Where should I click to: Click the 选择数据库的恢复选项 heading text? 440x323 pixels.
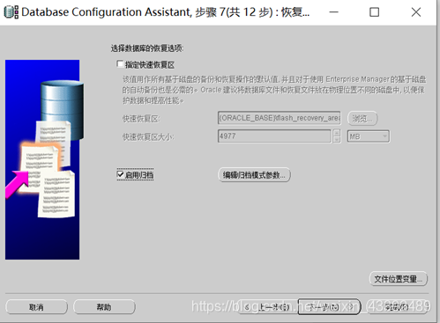coord(147,48)
